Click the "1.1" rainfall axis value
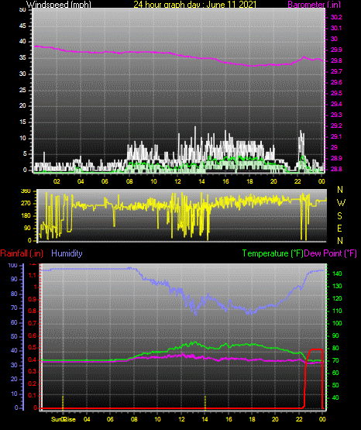The height and width of the screenshot is (430, 361). 33,275
